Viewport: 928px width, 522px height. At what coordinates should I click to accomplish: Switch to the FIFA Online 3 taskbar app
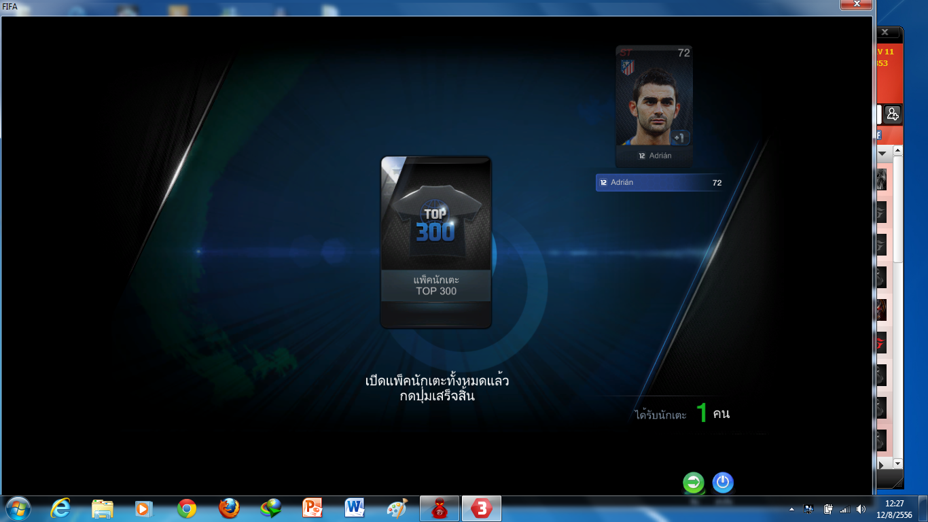point(482,508)
